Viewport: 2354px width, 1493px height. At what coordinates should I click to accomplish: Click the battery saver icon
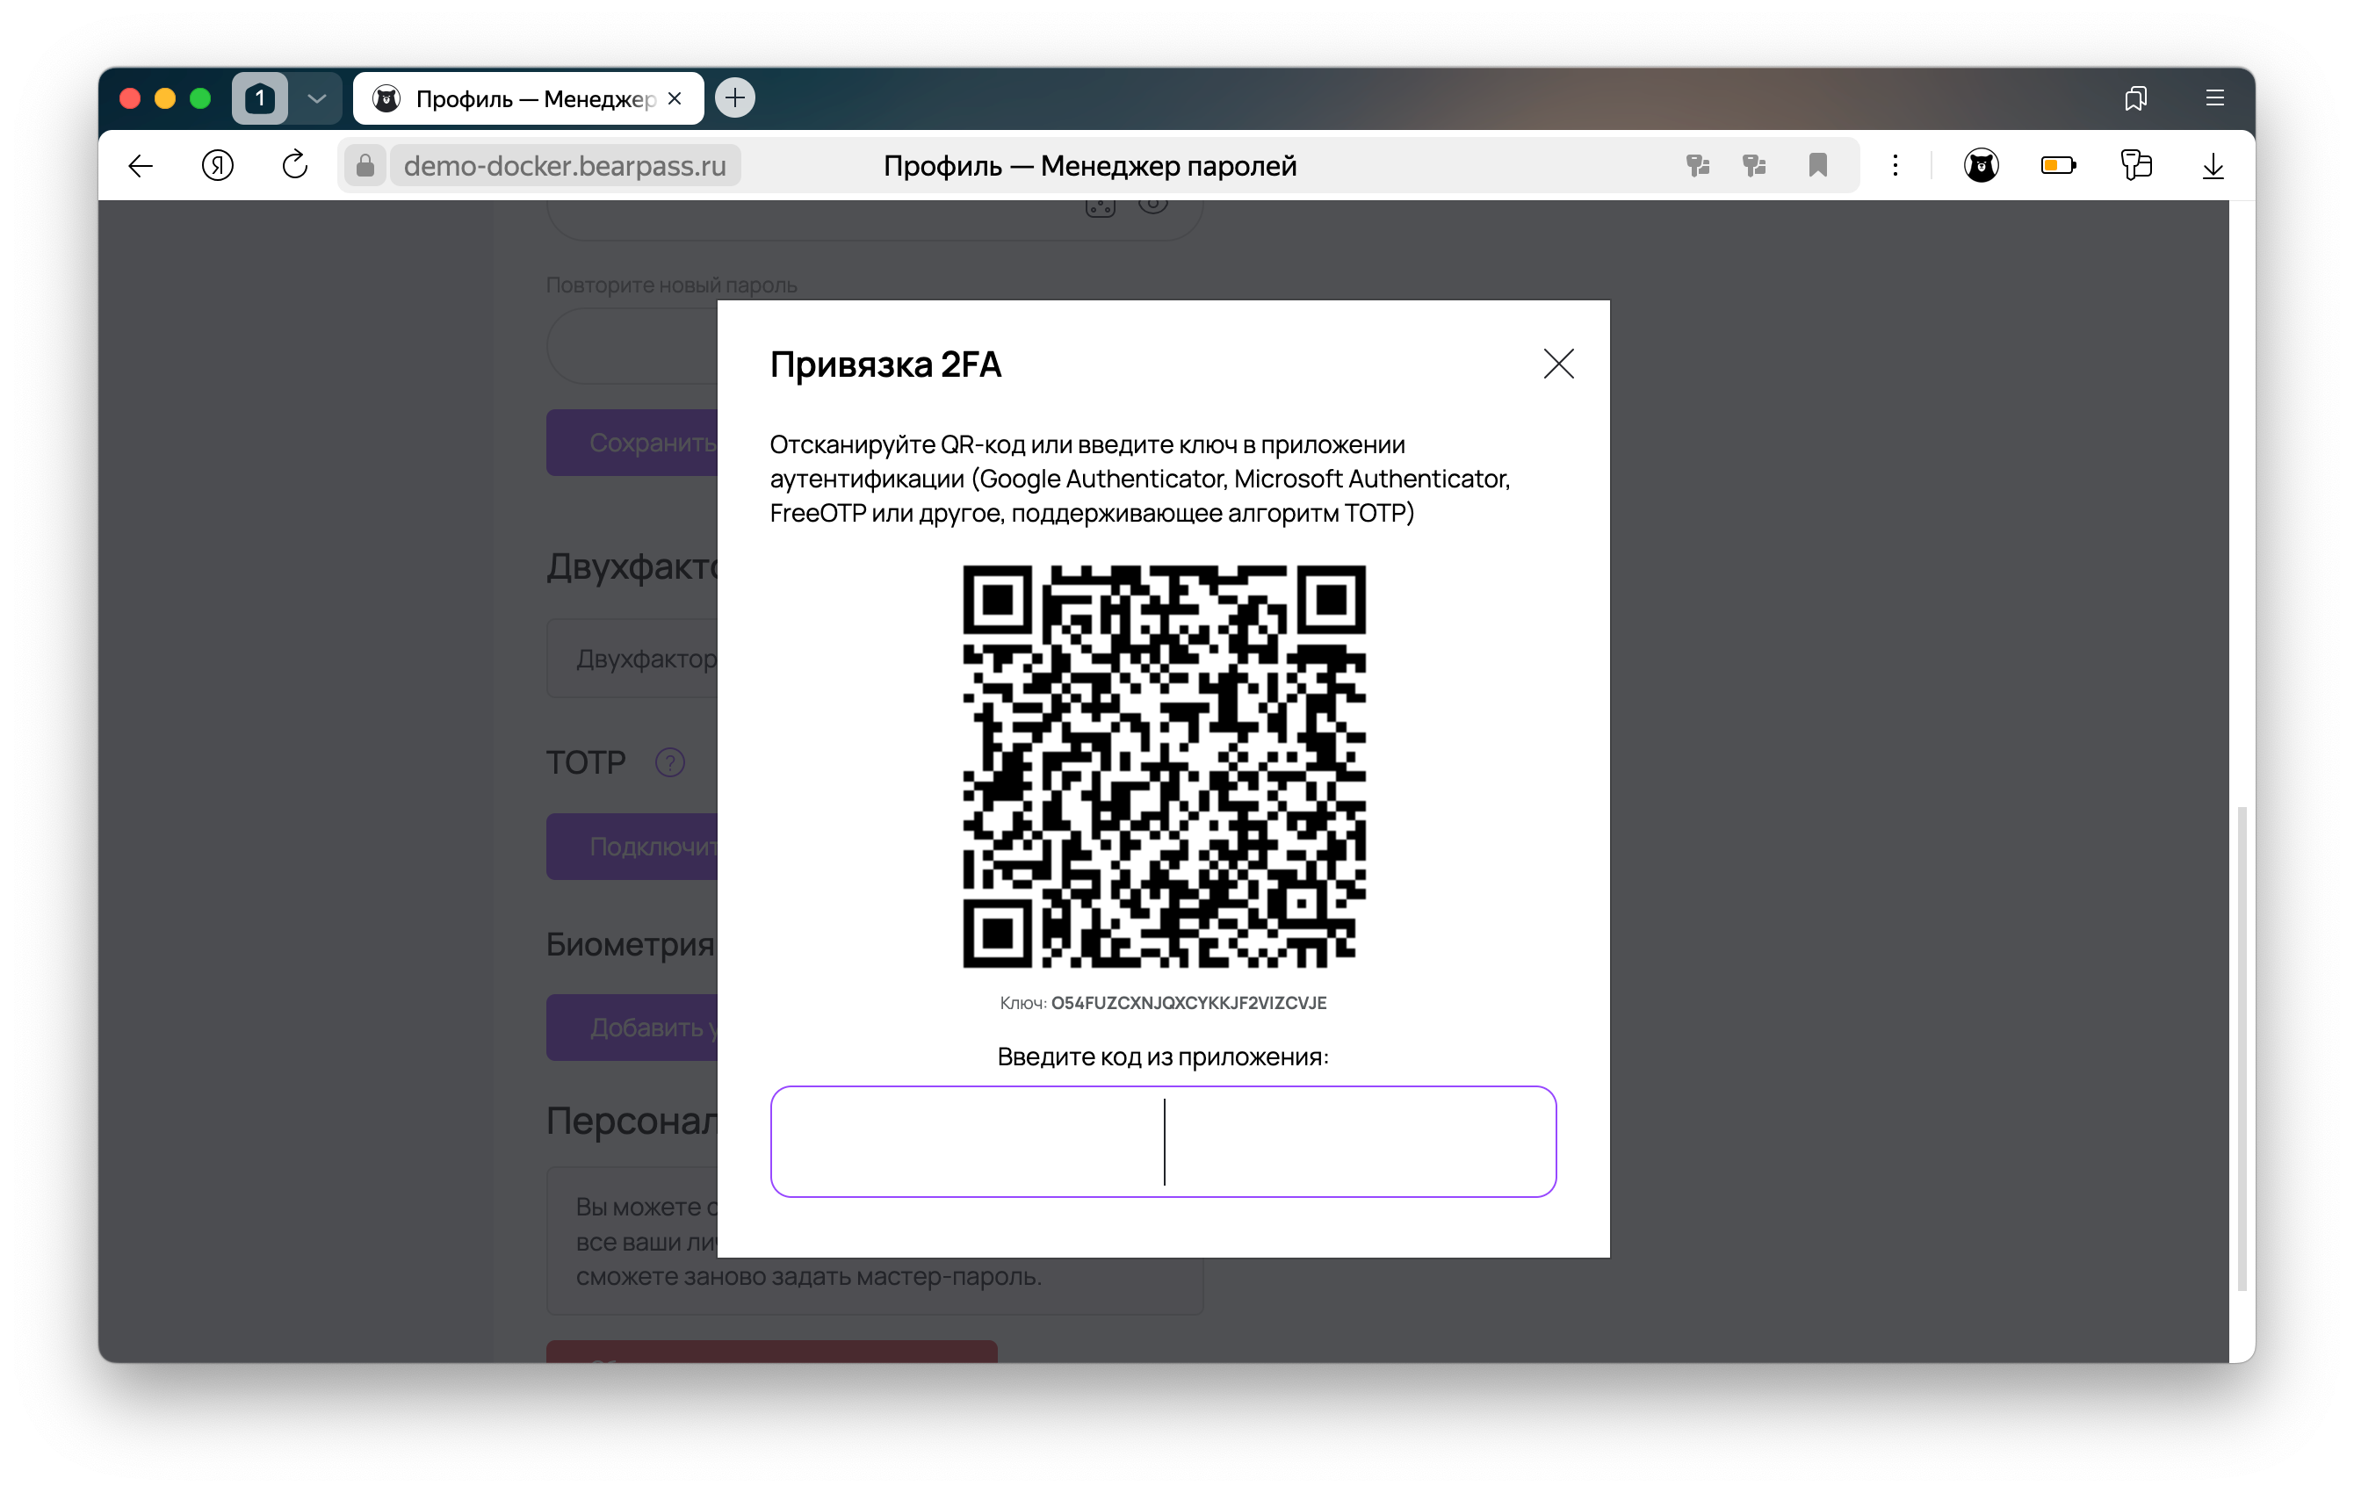[2057, 165]
